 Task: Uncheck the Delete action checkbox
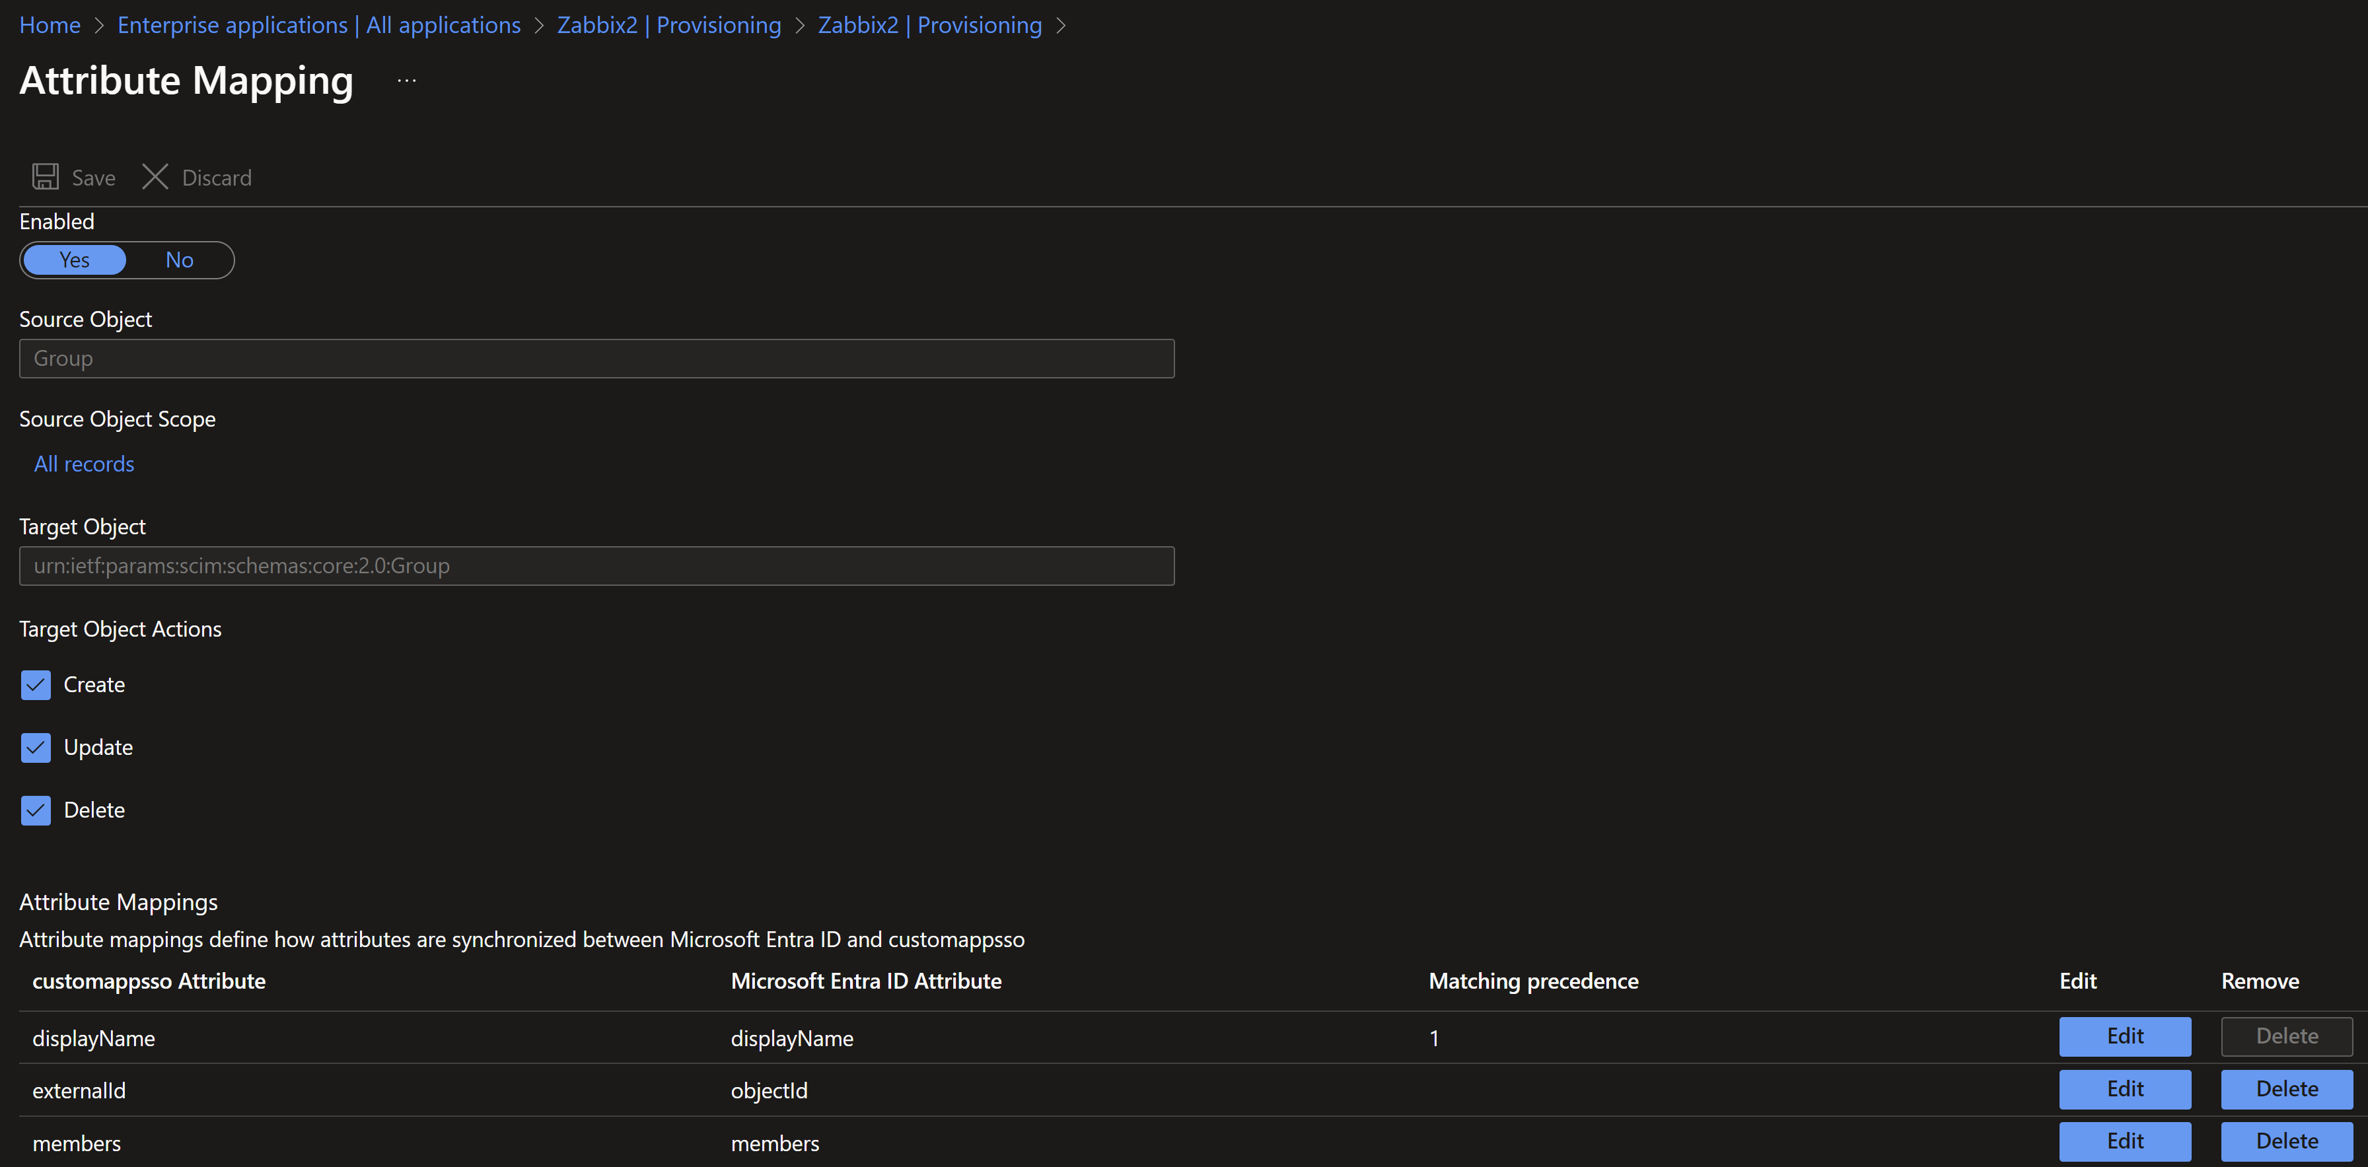tap(36, 810)
